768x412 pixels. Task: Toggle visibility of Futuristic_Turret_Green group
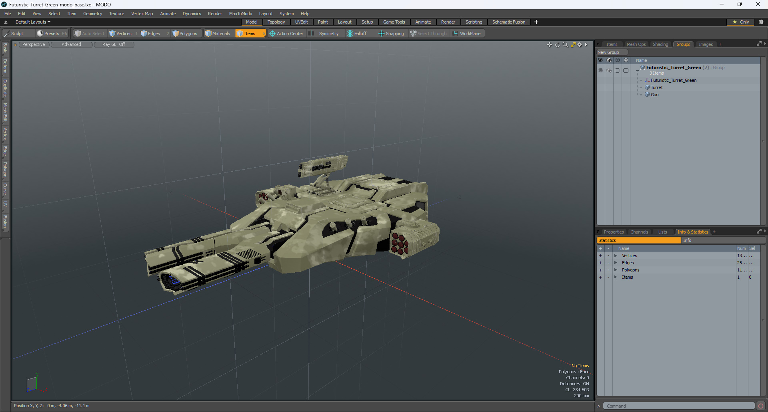coord(600,70)
